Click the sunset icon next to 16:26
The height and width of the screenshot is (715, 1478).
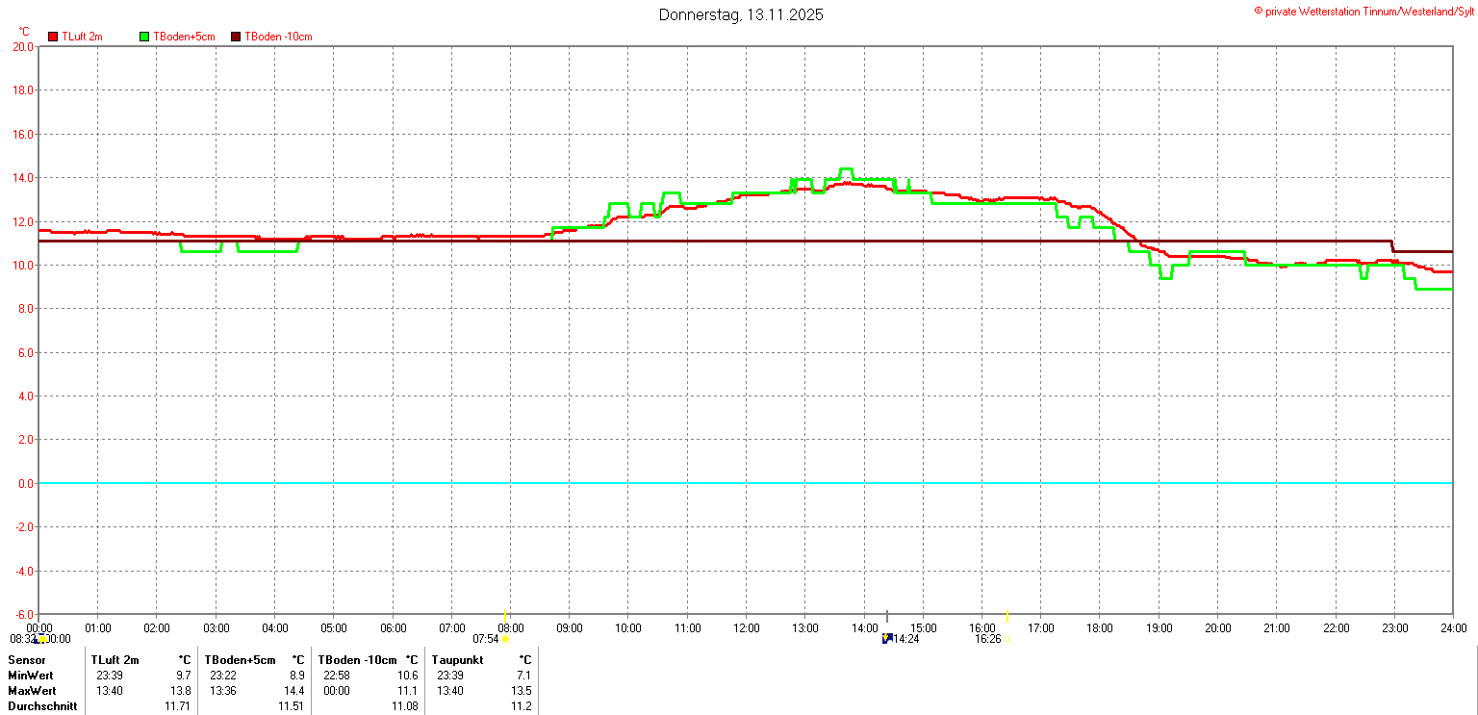(1007, 639)
